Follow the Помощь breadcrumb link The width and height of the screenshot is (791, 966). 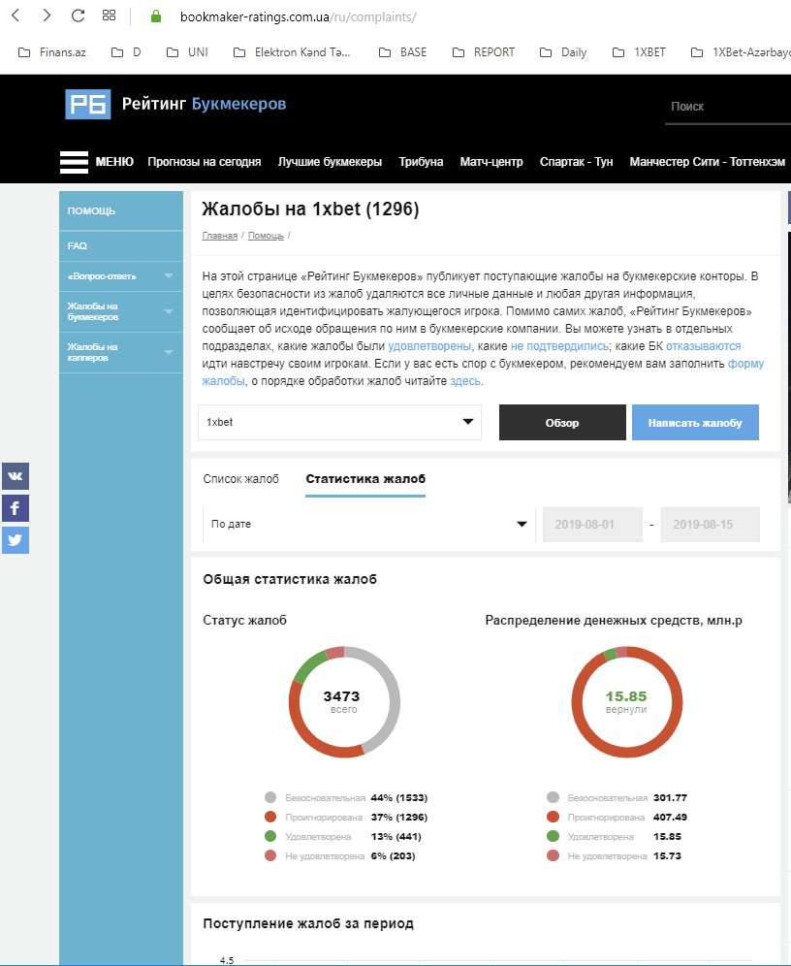[x=266, y=236]
